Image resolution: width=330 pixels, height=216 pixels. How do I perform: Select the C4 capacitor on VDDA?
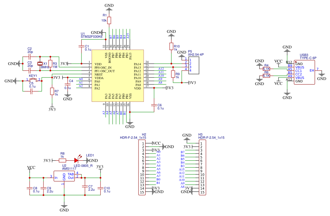pos(68,84)
